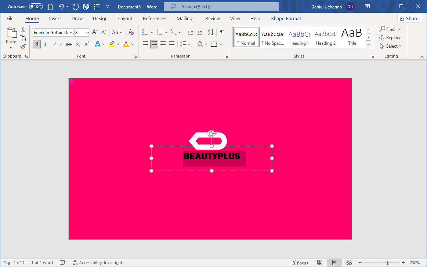Apply strikethrough text formatting
Viewport: 427px width, 267px height.
[68, 44]
